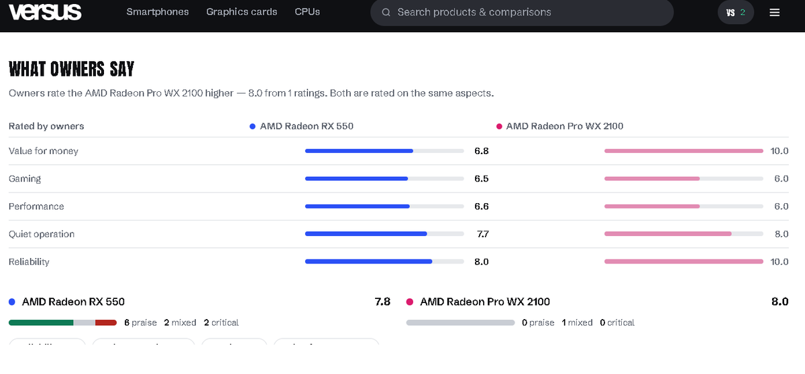805x374 pixels.
Task: Click the Versus logo
Action: click(46, 12)
